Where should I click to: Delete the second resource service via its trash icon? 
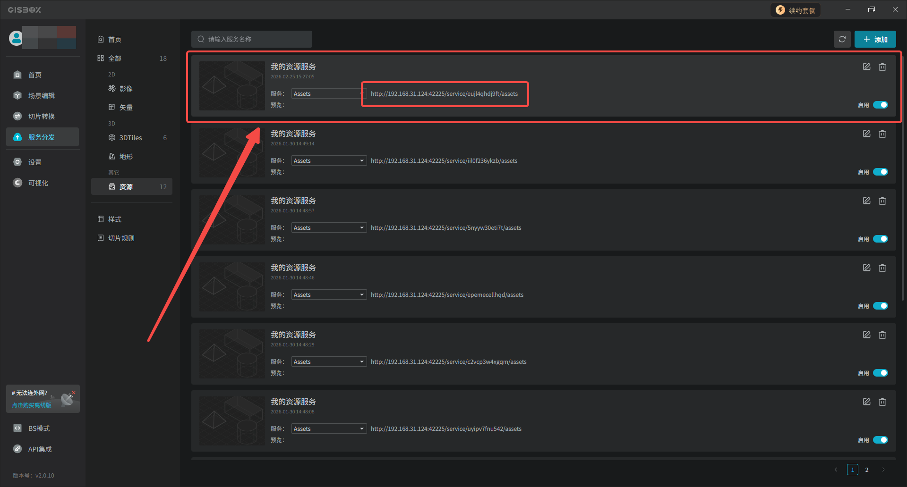(x=882, y=134)
